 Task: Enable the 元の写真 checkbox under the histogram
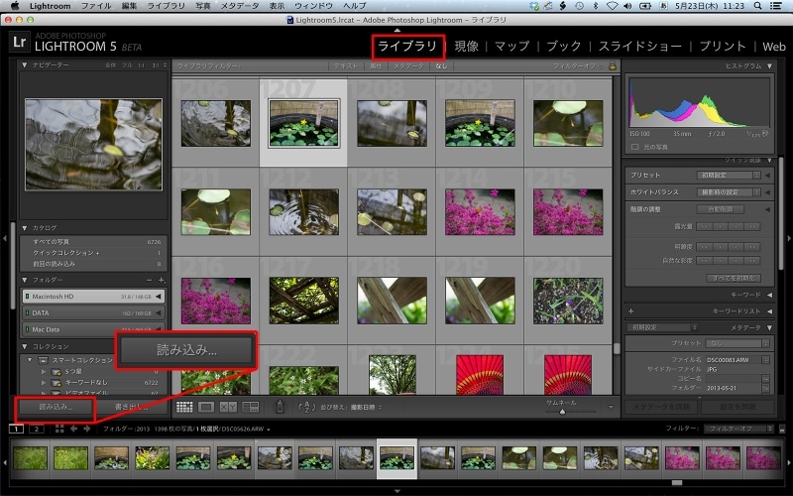(x=635, y=147)
